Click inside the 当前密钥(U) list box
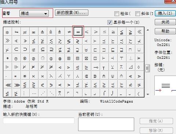176x134 pixels. click(106, 124)
